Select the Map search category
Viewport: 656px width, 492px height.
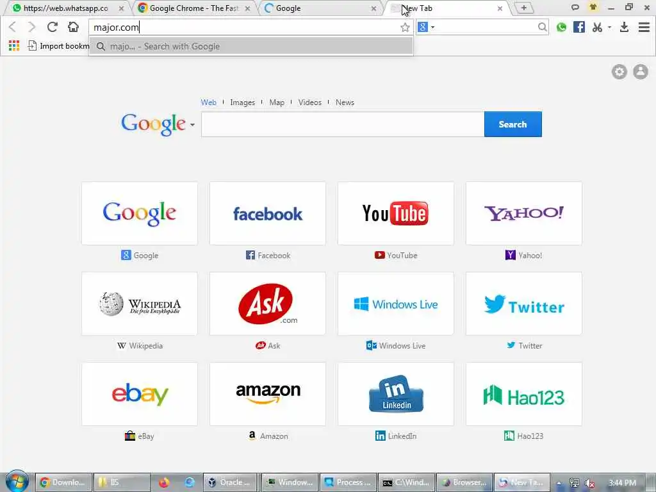(x=277, y=102)
